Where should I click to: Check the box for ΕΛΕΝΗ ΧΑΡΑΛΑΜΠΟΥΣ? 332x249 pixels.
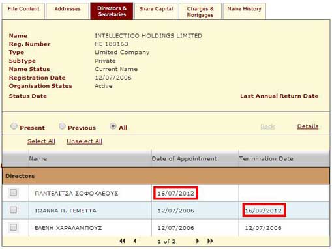(13, 227)
